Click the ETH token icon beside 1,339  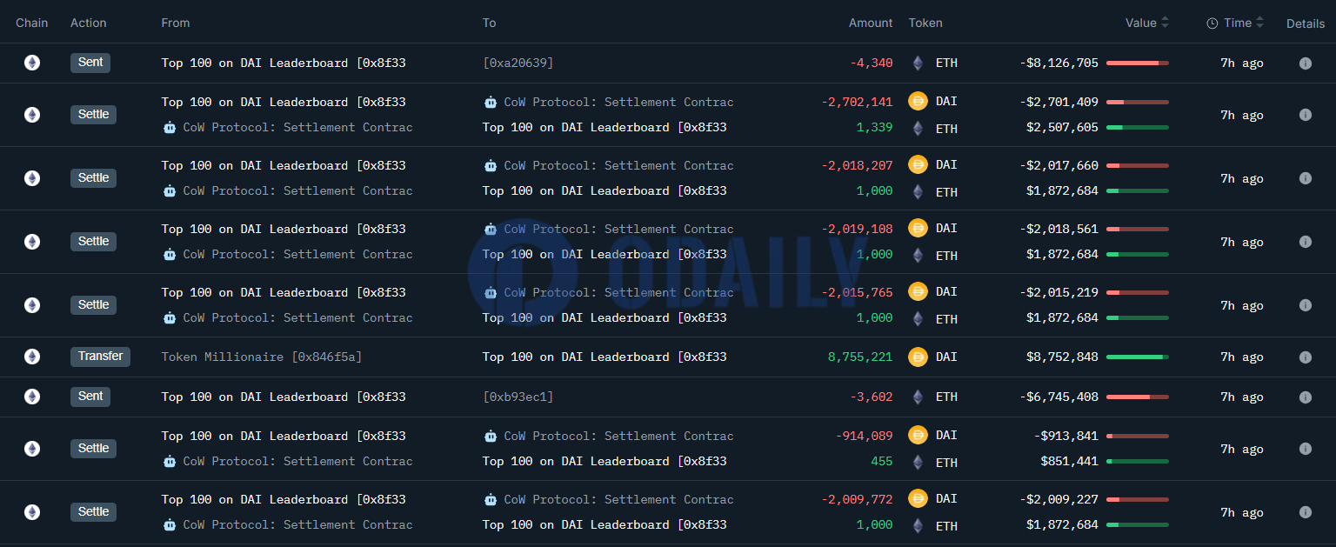(918, 128)
